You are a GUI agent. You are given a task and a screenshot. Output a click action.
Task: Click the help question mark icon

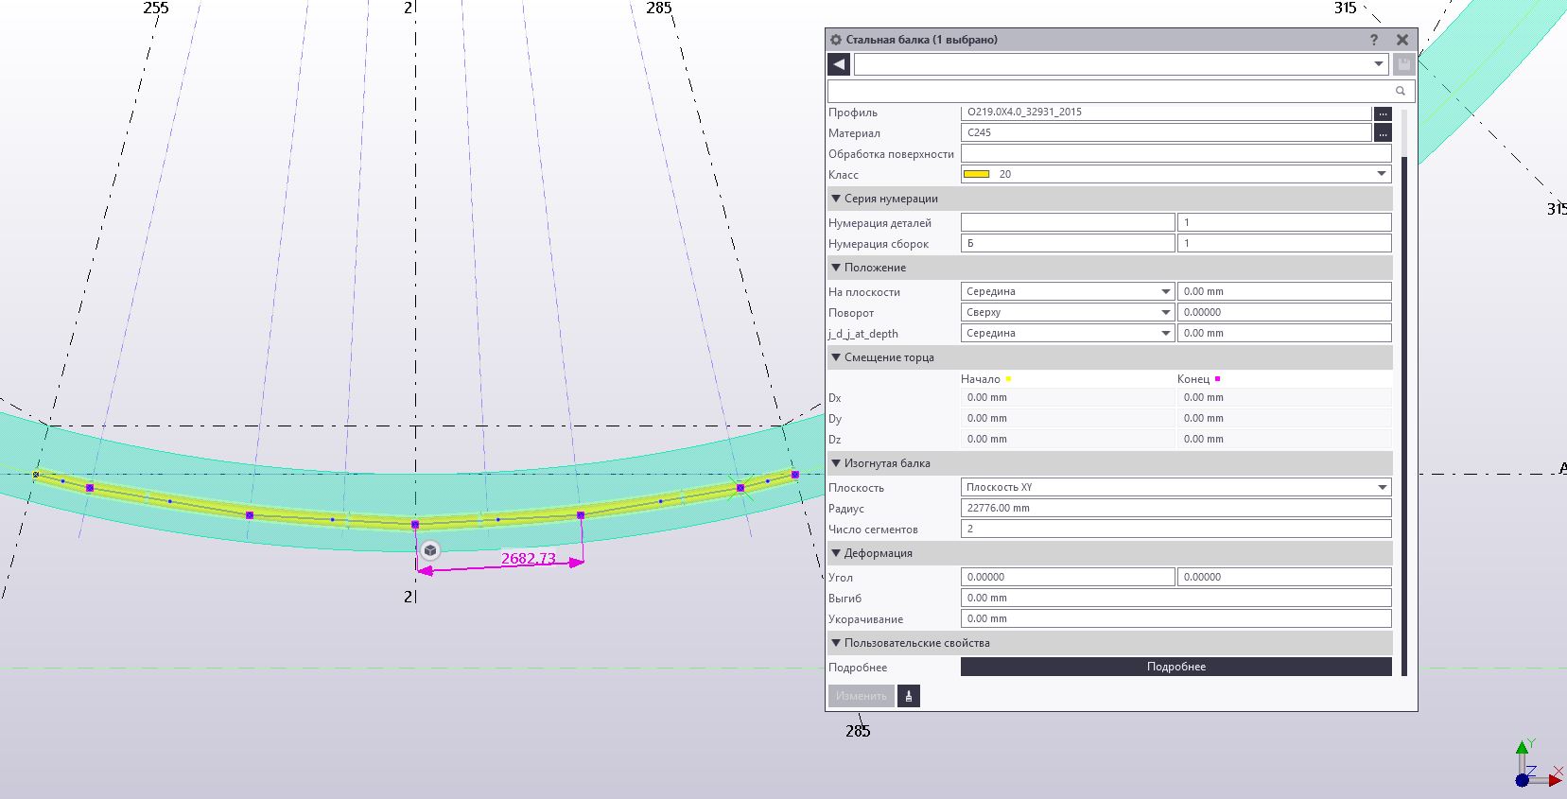pyautogui.click(x=1374, y=40)
